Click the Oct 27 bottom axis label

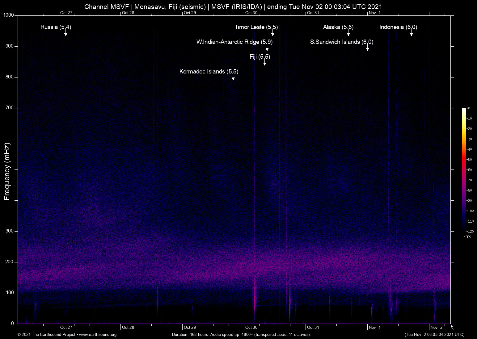tap(66, 327)
